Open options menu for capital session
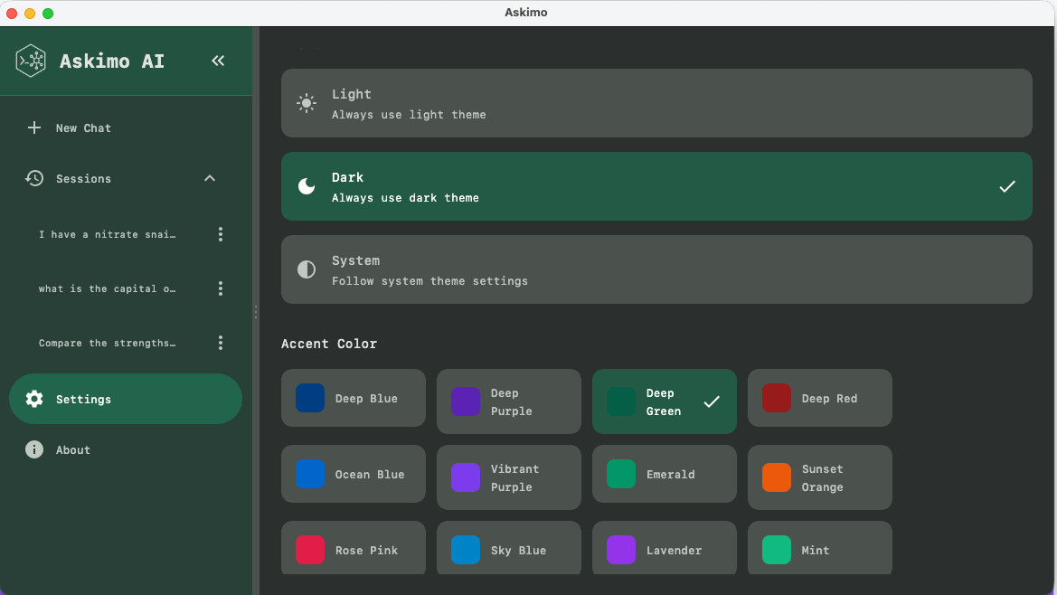The width and height of the screenshot is (1057, 595). coord(221,288)
